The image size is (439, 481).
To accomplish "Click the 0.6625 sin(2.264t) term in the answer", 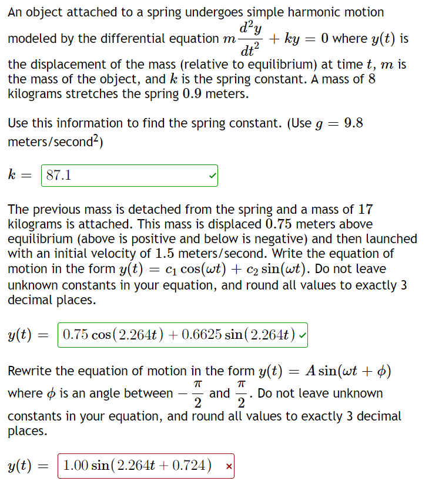I will pos(235,334).
